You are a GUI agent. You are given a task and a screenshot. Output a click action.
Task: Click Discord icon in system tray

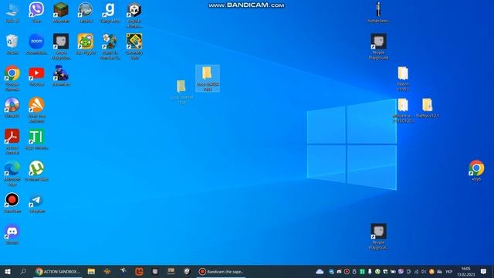339,271
